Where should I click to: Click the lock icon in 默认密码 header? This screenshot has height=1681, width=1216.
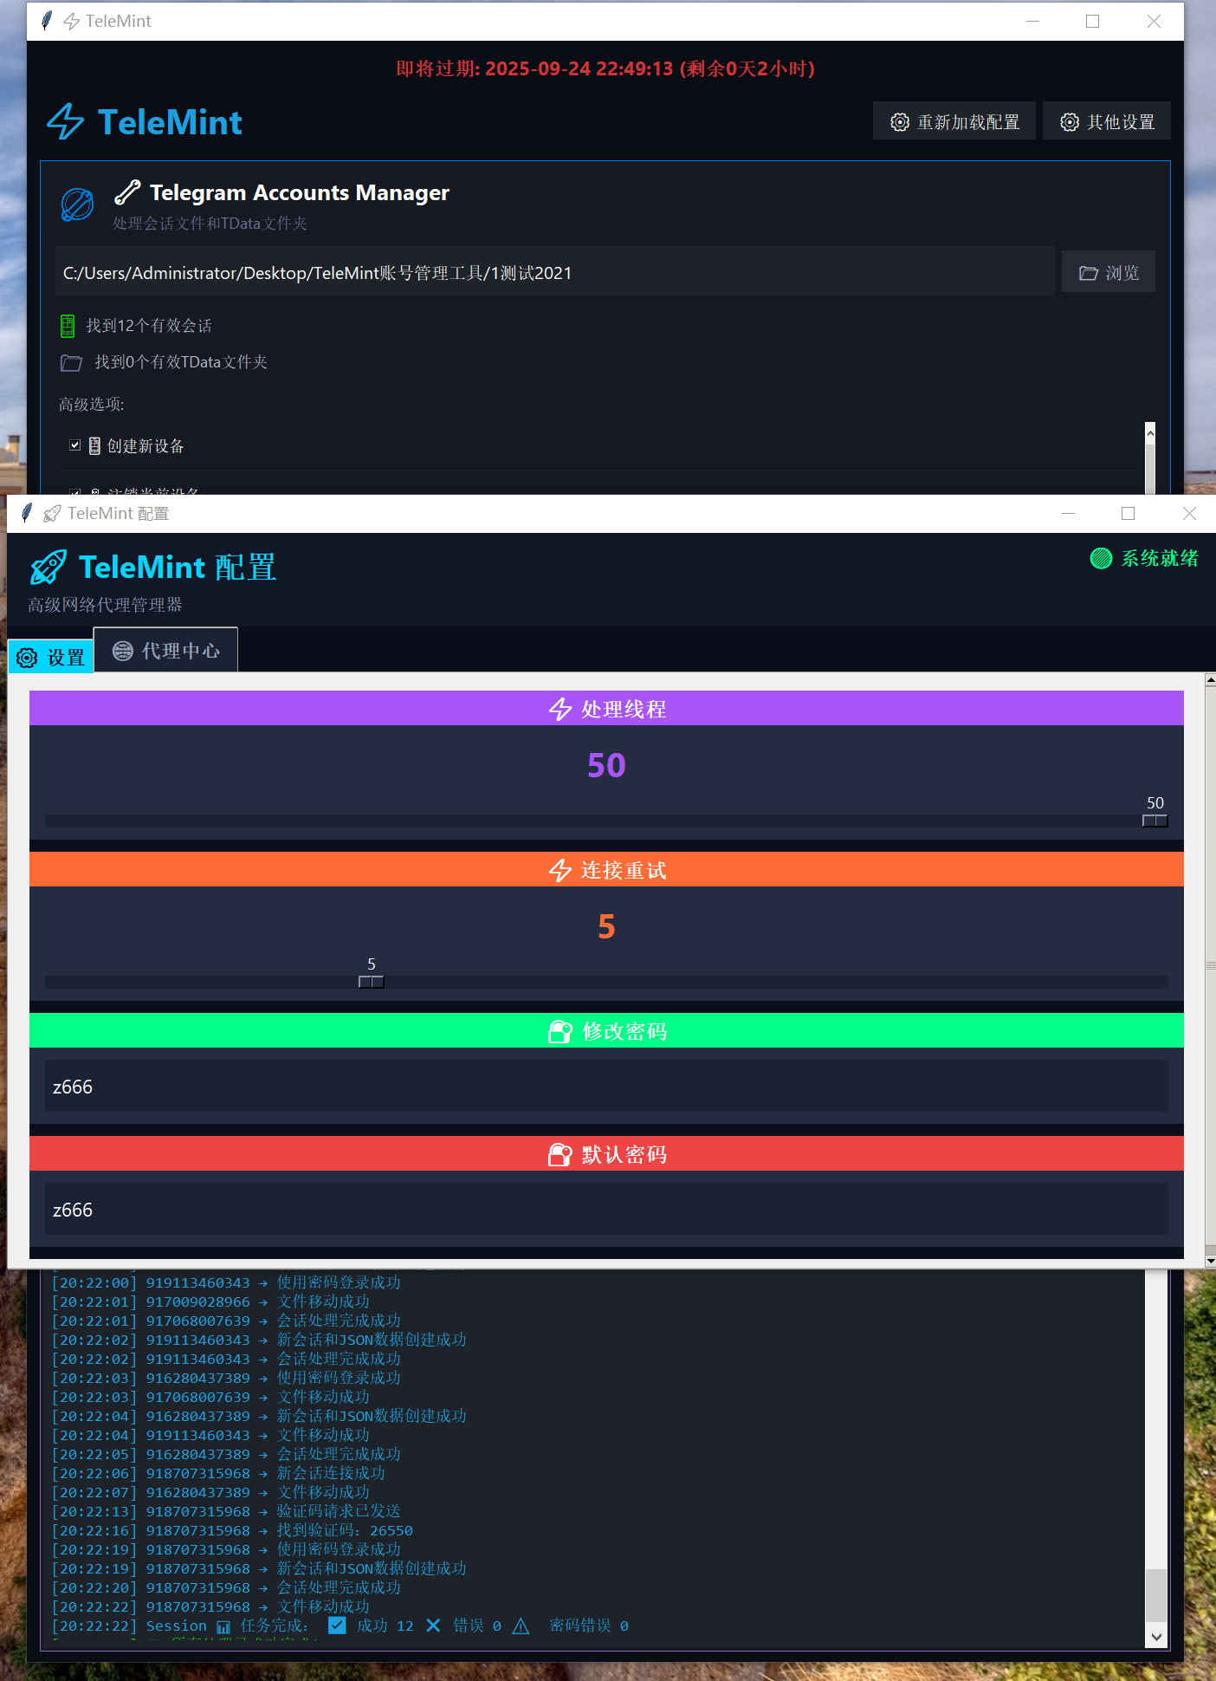click(560, 1154)
